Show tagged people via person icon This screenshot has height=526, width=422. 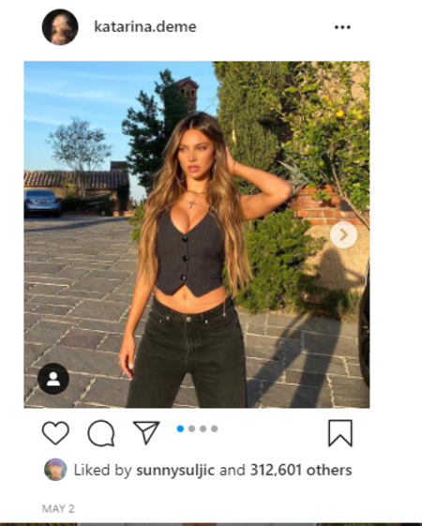coord(53,379)
